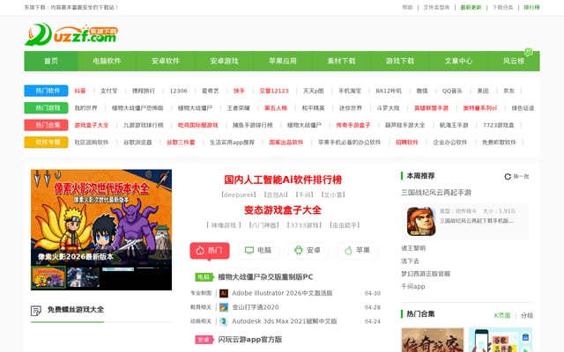The height and width of the screenshot is (352, 564).
Task: Open 素材下载 in the navigation bar
Action: tap(341, 61)
